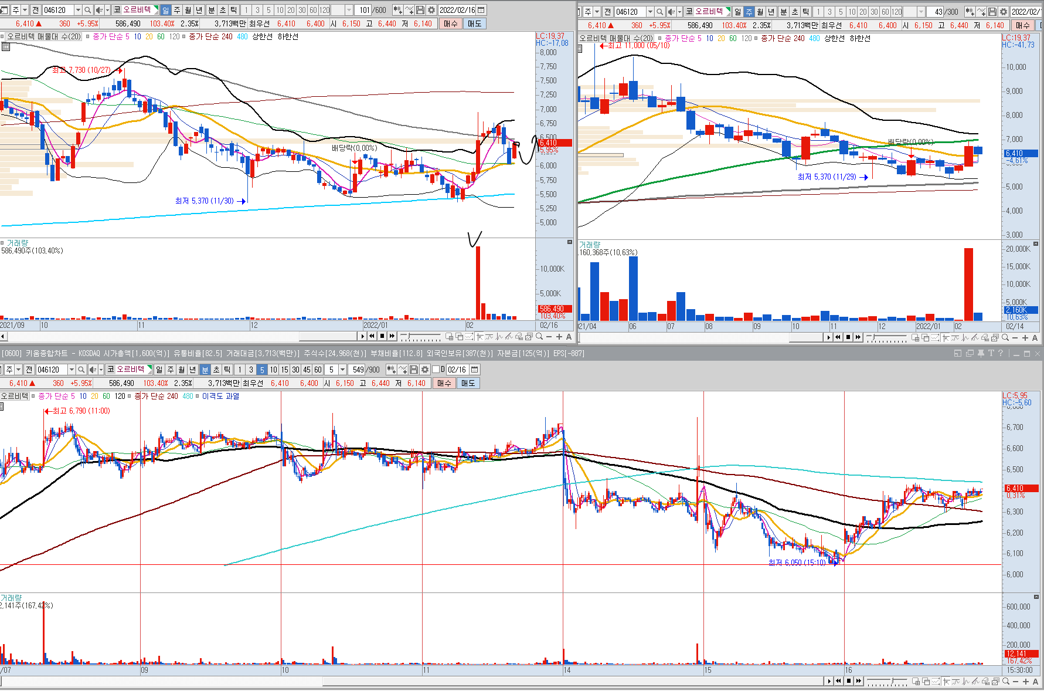Click 매도 sell button in bottom chart
The image size is (1044, 691).
click(468, 383)
